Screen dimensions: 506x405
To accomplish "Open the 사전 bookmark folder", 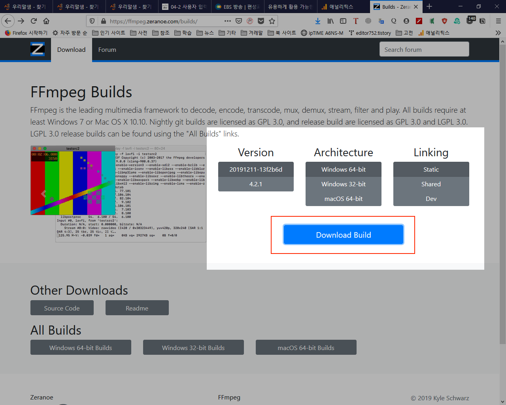I will click(x=139, y=33).
